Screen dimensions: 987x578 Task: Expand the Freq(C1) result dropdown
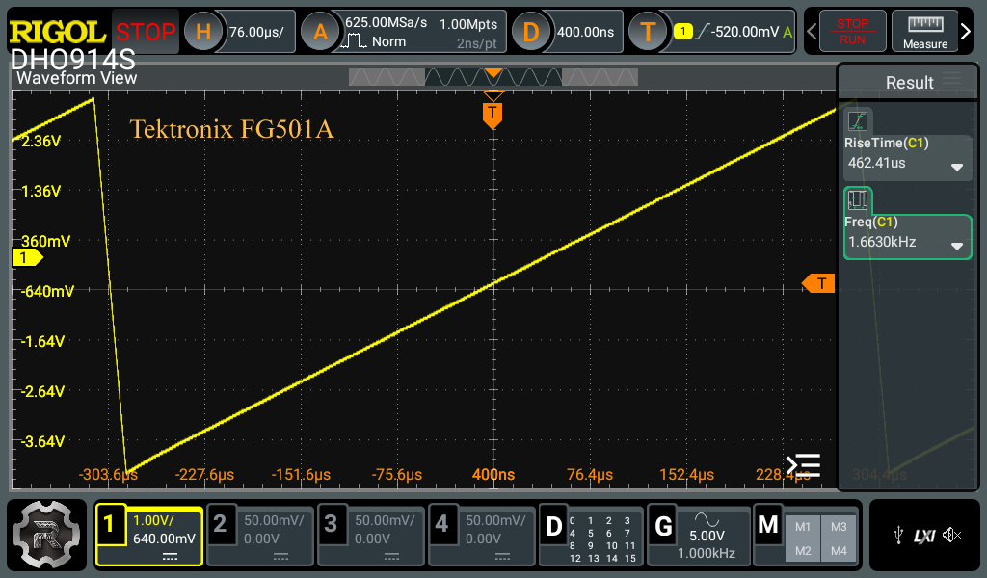click(957, 247)
